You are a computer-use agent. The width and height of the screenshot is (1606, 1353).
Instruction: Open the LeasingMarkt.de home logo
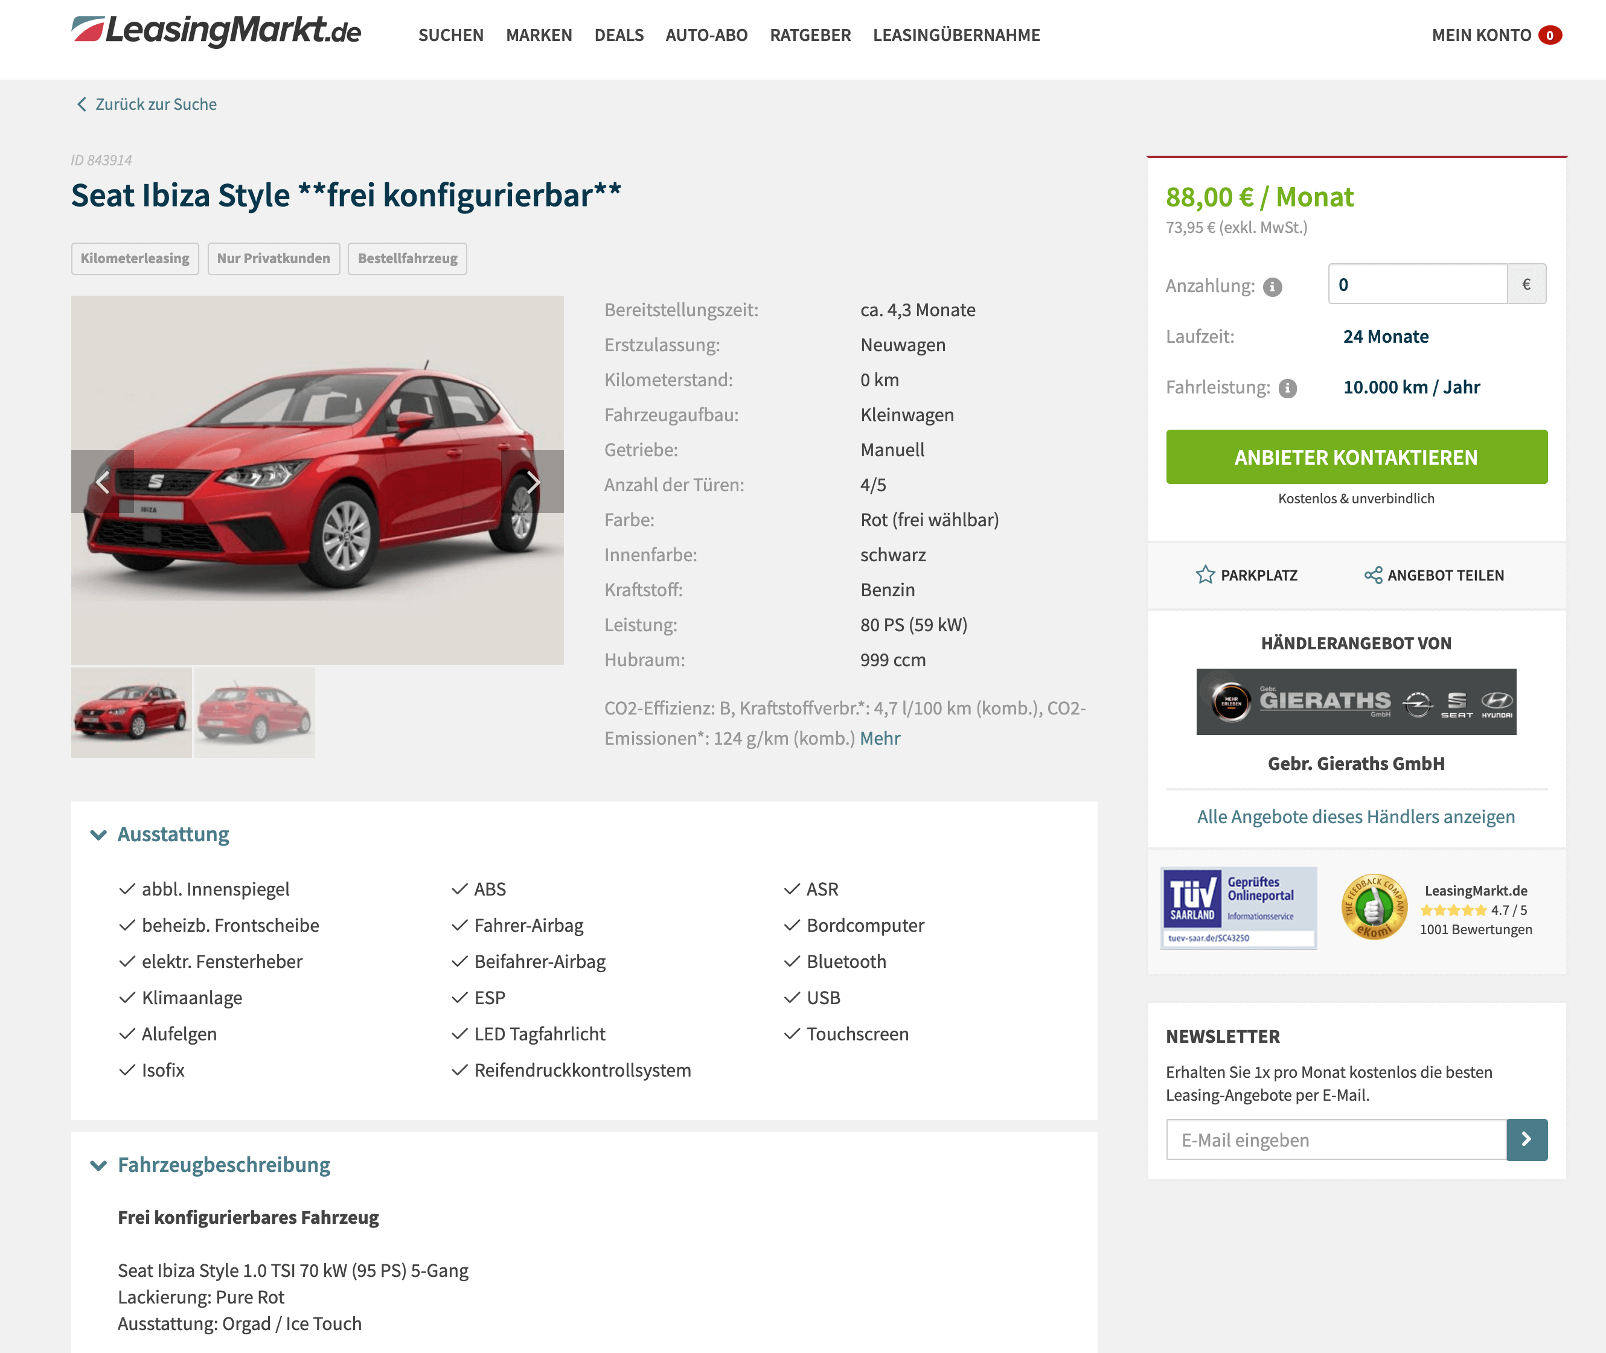pyautogui.click(x=216, y=31)
